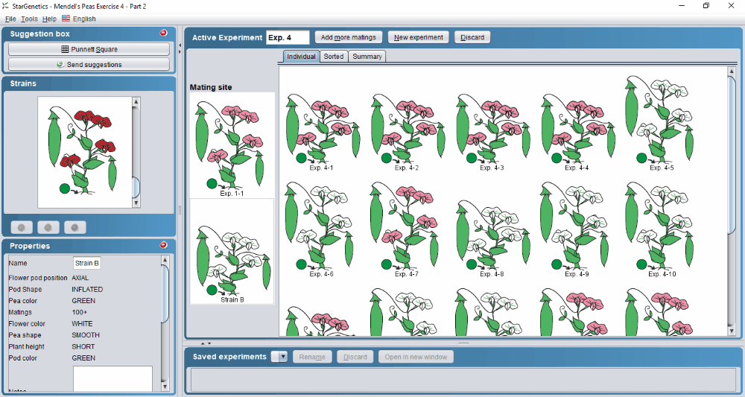Click Strains list scroll up arrow

[x=136, y=101]
